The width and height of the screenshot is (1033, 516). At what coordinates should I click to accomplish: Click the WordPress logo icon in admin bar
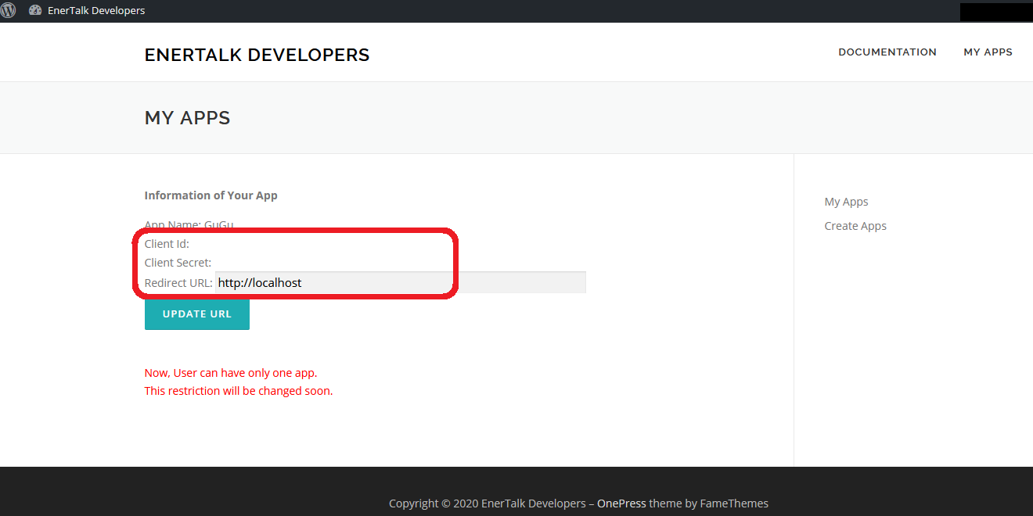(9, 11)
